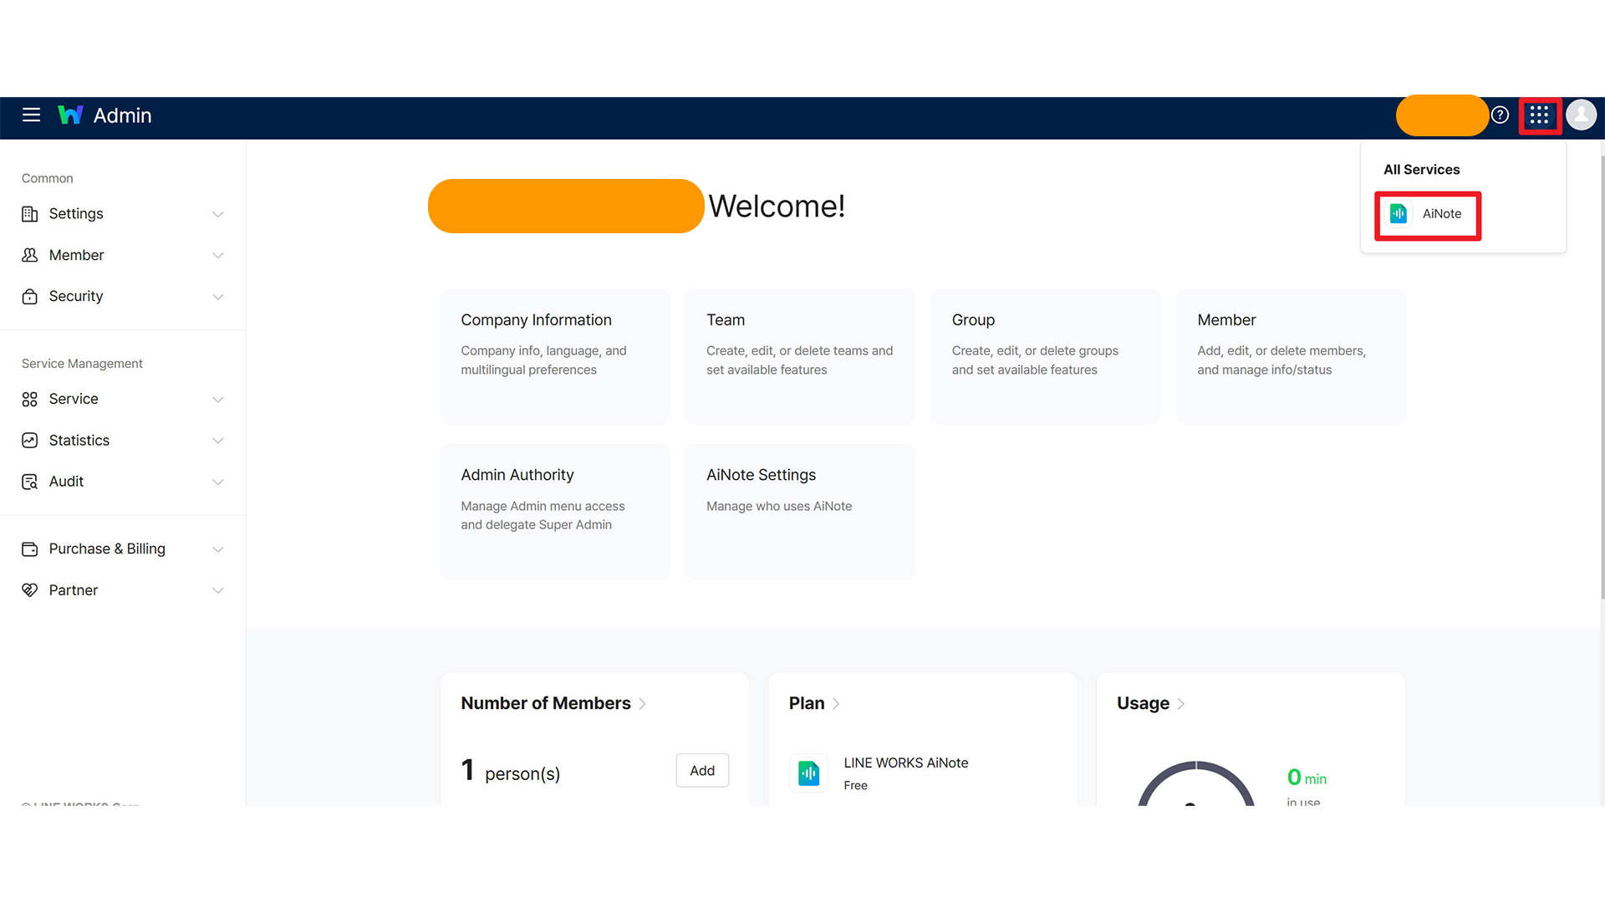Click the Settings building icon in sidebar

click(30, 214)
